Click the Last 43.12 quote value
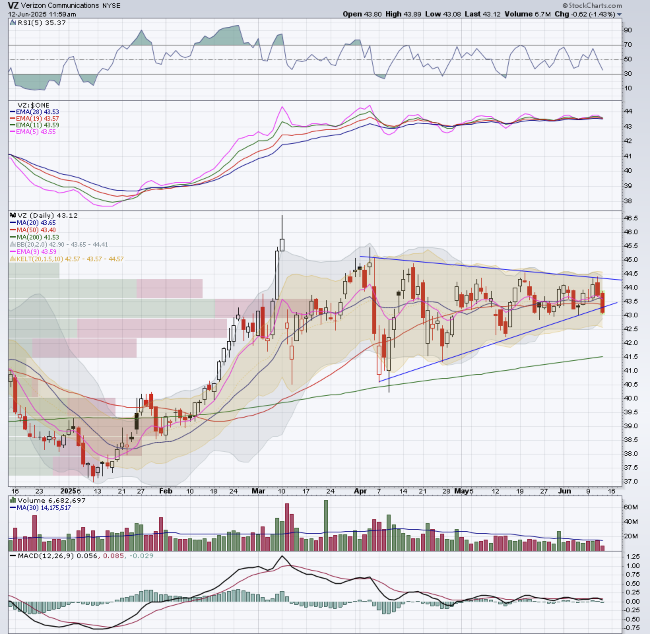650x634 pixels. click(482, 14)
